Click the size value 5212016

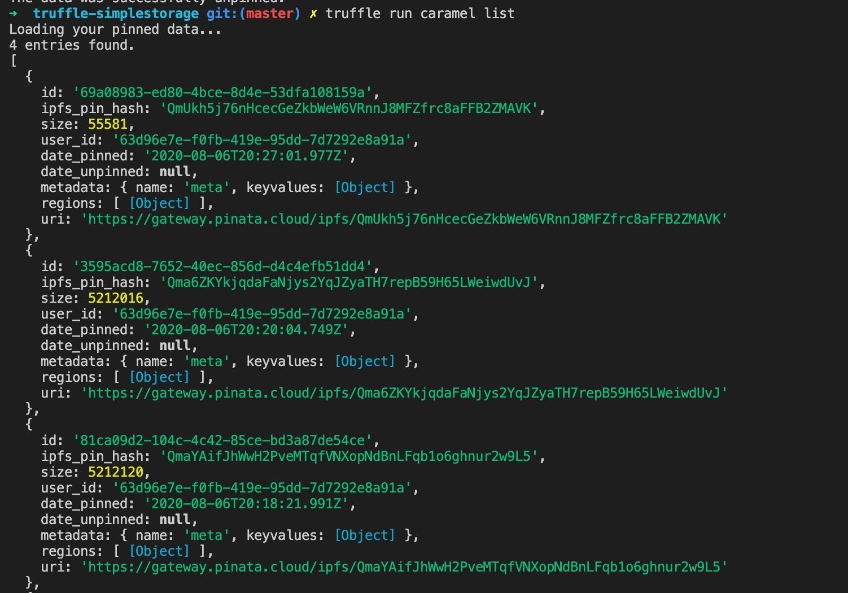tap(116, 298)
